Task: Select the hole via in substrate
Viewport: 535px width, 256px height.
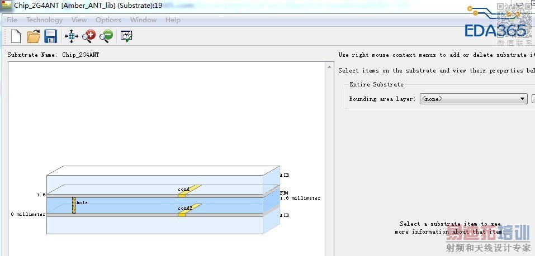Action: [74, 205]
